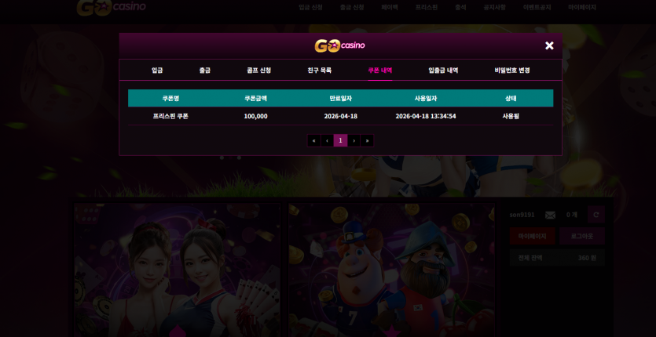Click the 마이페이지 button in user panel
Screen dimensions: 656x337
532,236
